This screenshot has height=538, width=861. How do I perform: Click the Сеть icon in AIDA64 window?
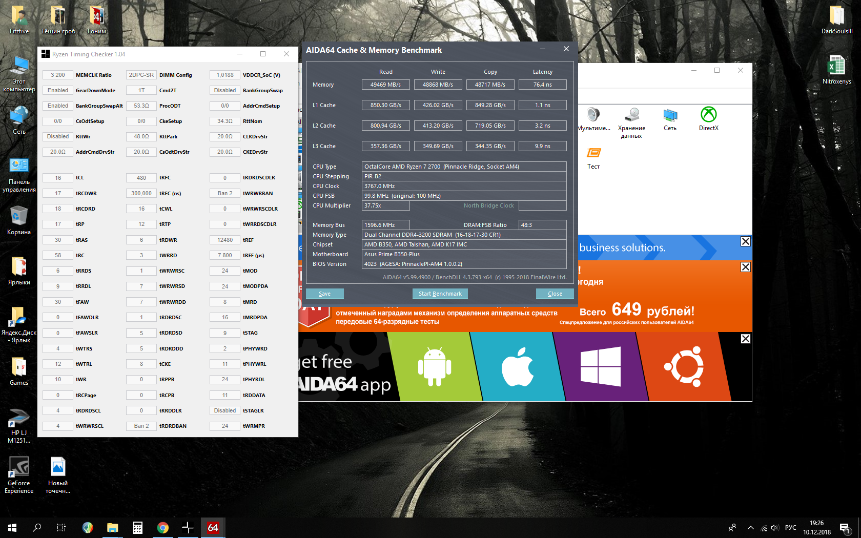[670, 119]
